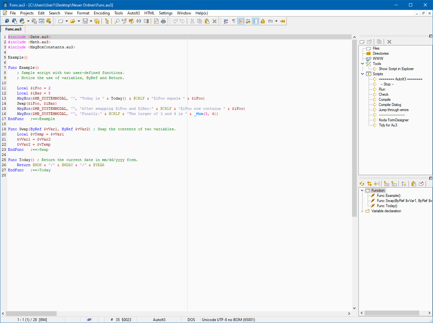Click the editor horizontal scrollbar thumb
Screen dimensions: 433x323
(x=31, y=313)
